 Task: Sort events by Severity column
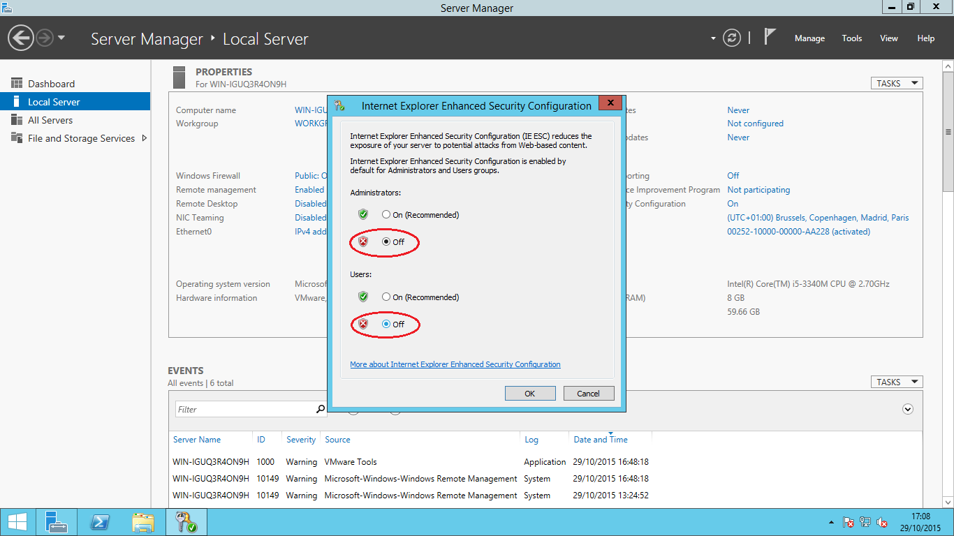(x=301, y=440)
